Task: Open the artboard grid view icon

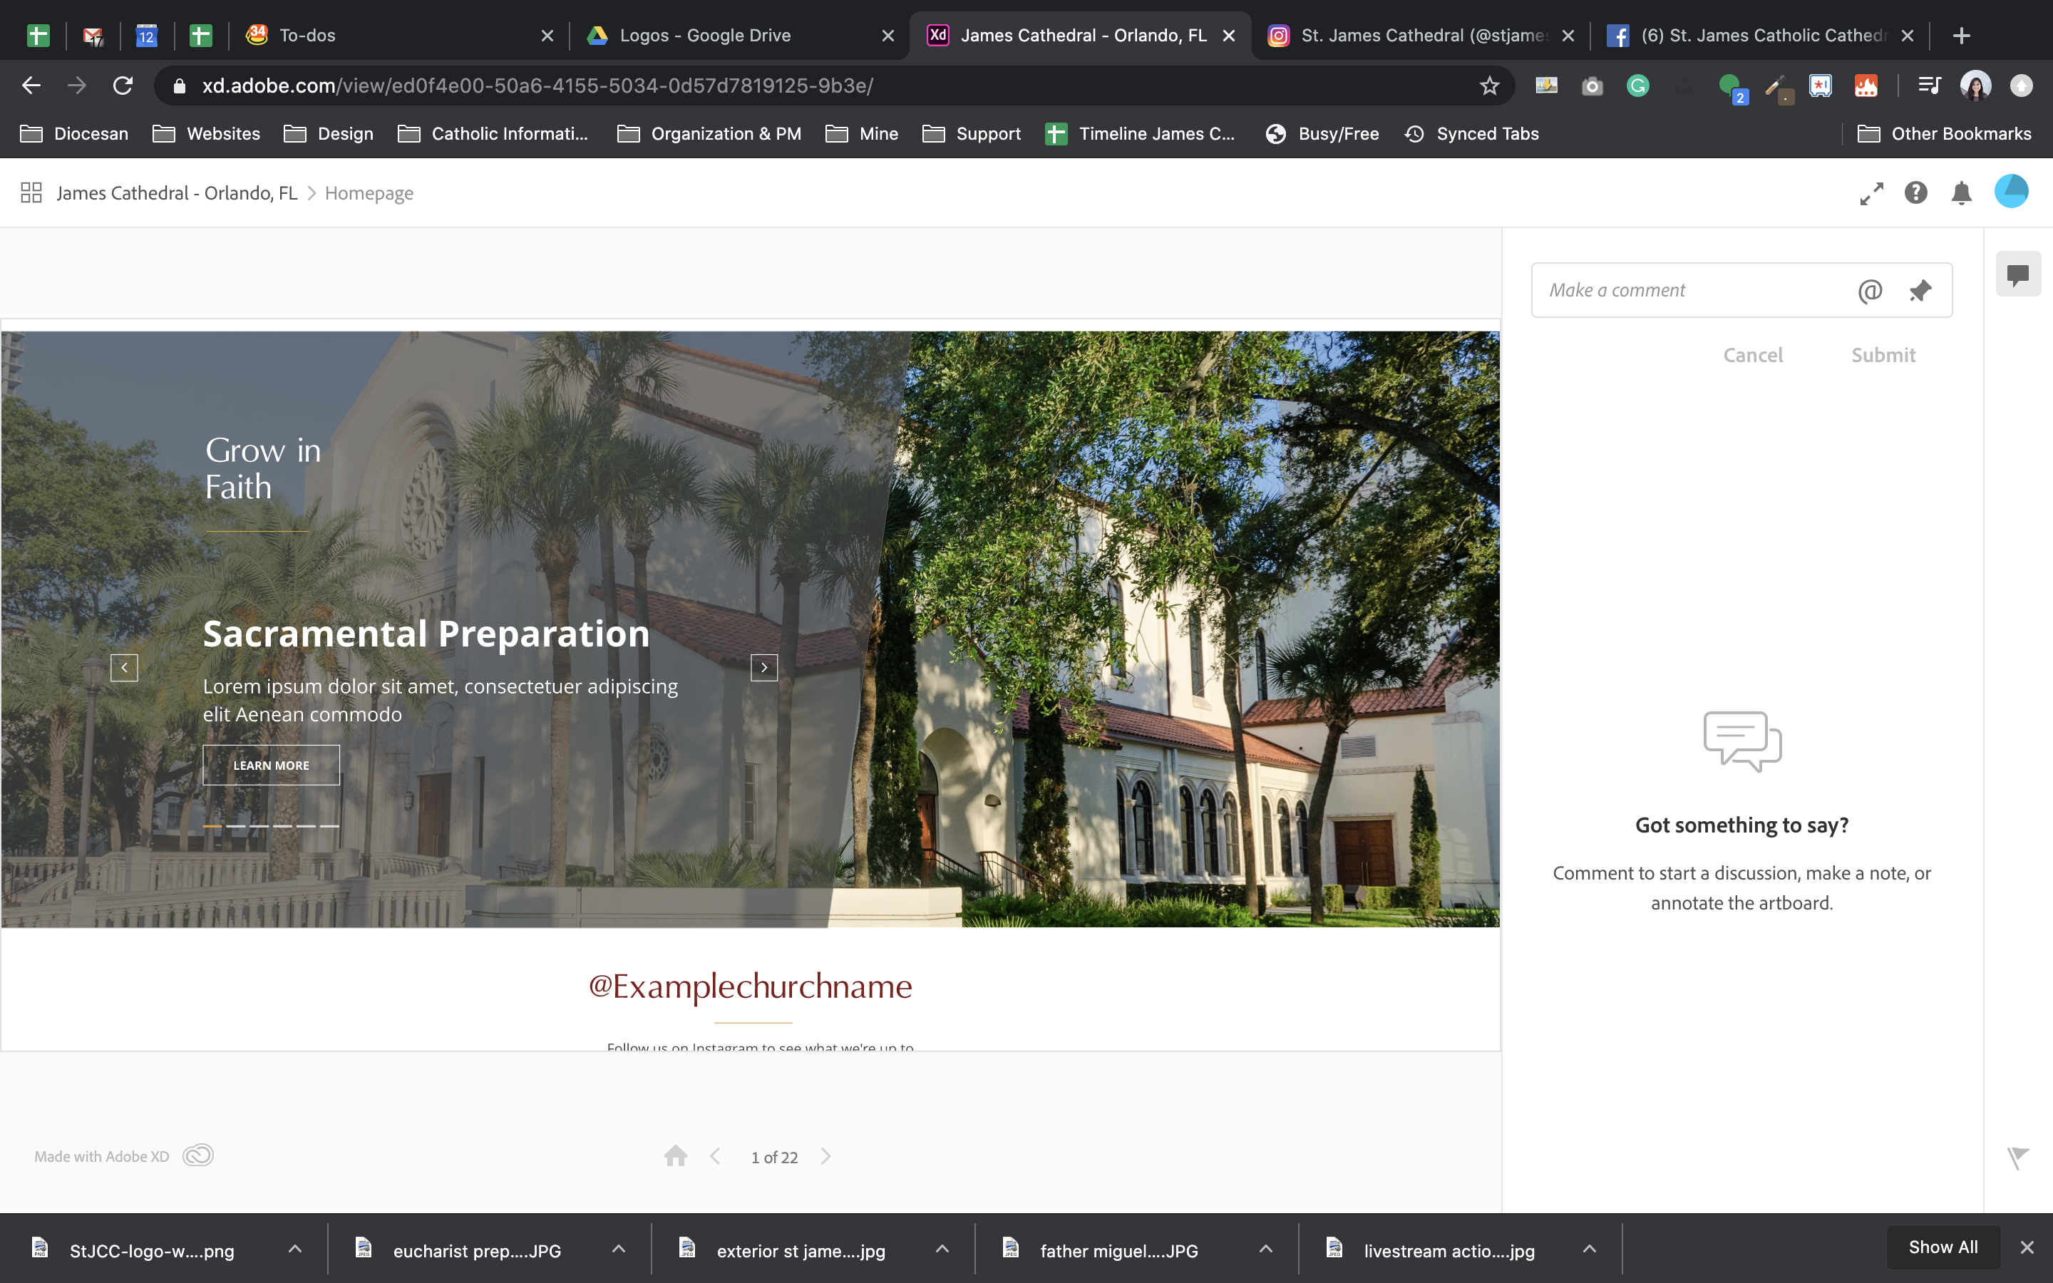Action: 31,192
